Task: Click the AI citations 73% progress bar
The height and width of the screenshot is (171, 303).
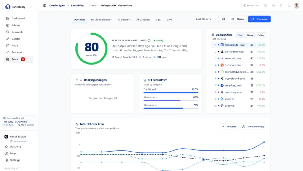Action: pos(171,108)
